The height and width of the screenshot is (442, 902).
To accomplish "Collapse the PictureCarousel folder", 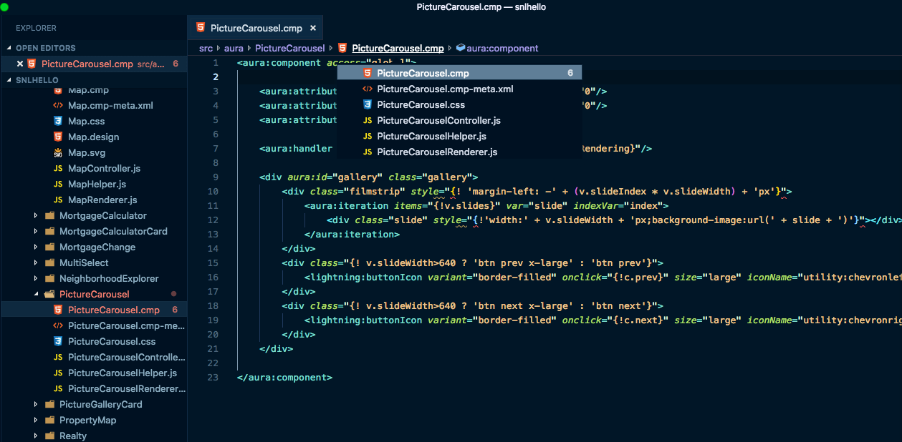I will 35,294.
